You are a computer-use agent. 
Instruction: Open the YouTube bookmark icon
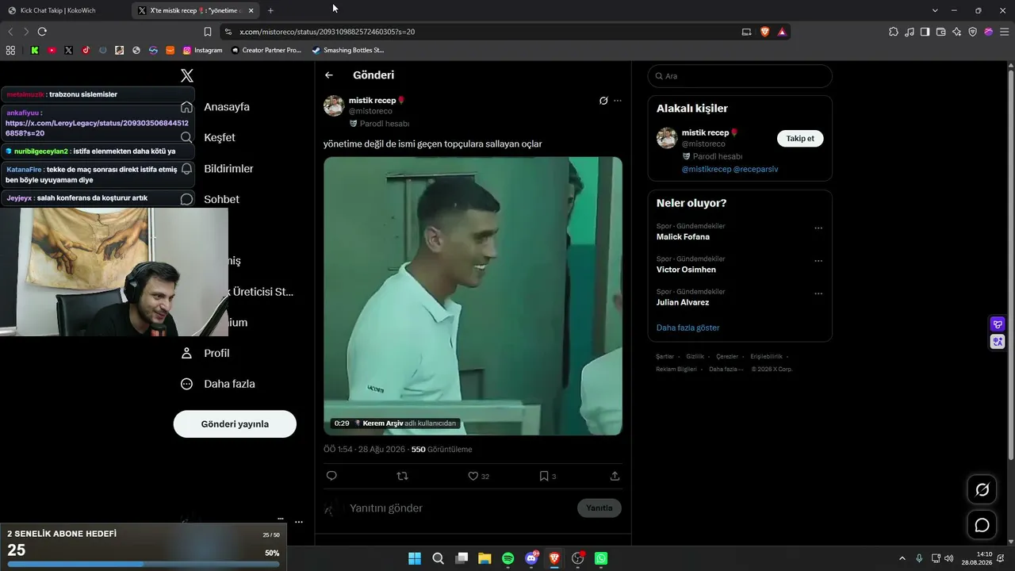coord(52,50)
